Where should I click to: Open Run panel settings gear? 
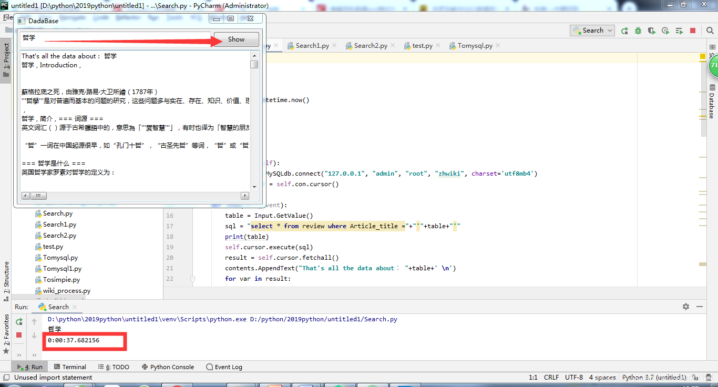pyautogui.click(x=686, y=307)
